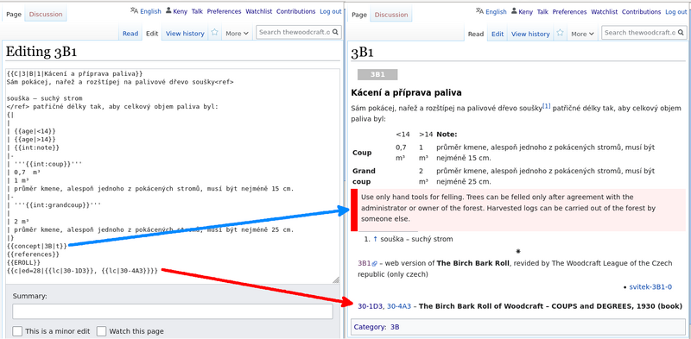This screenshot has height=339, width=691.
Task: Click search magnifier icon in right window
Action: [x=681, y=32]
